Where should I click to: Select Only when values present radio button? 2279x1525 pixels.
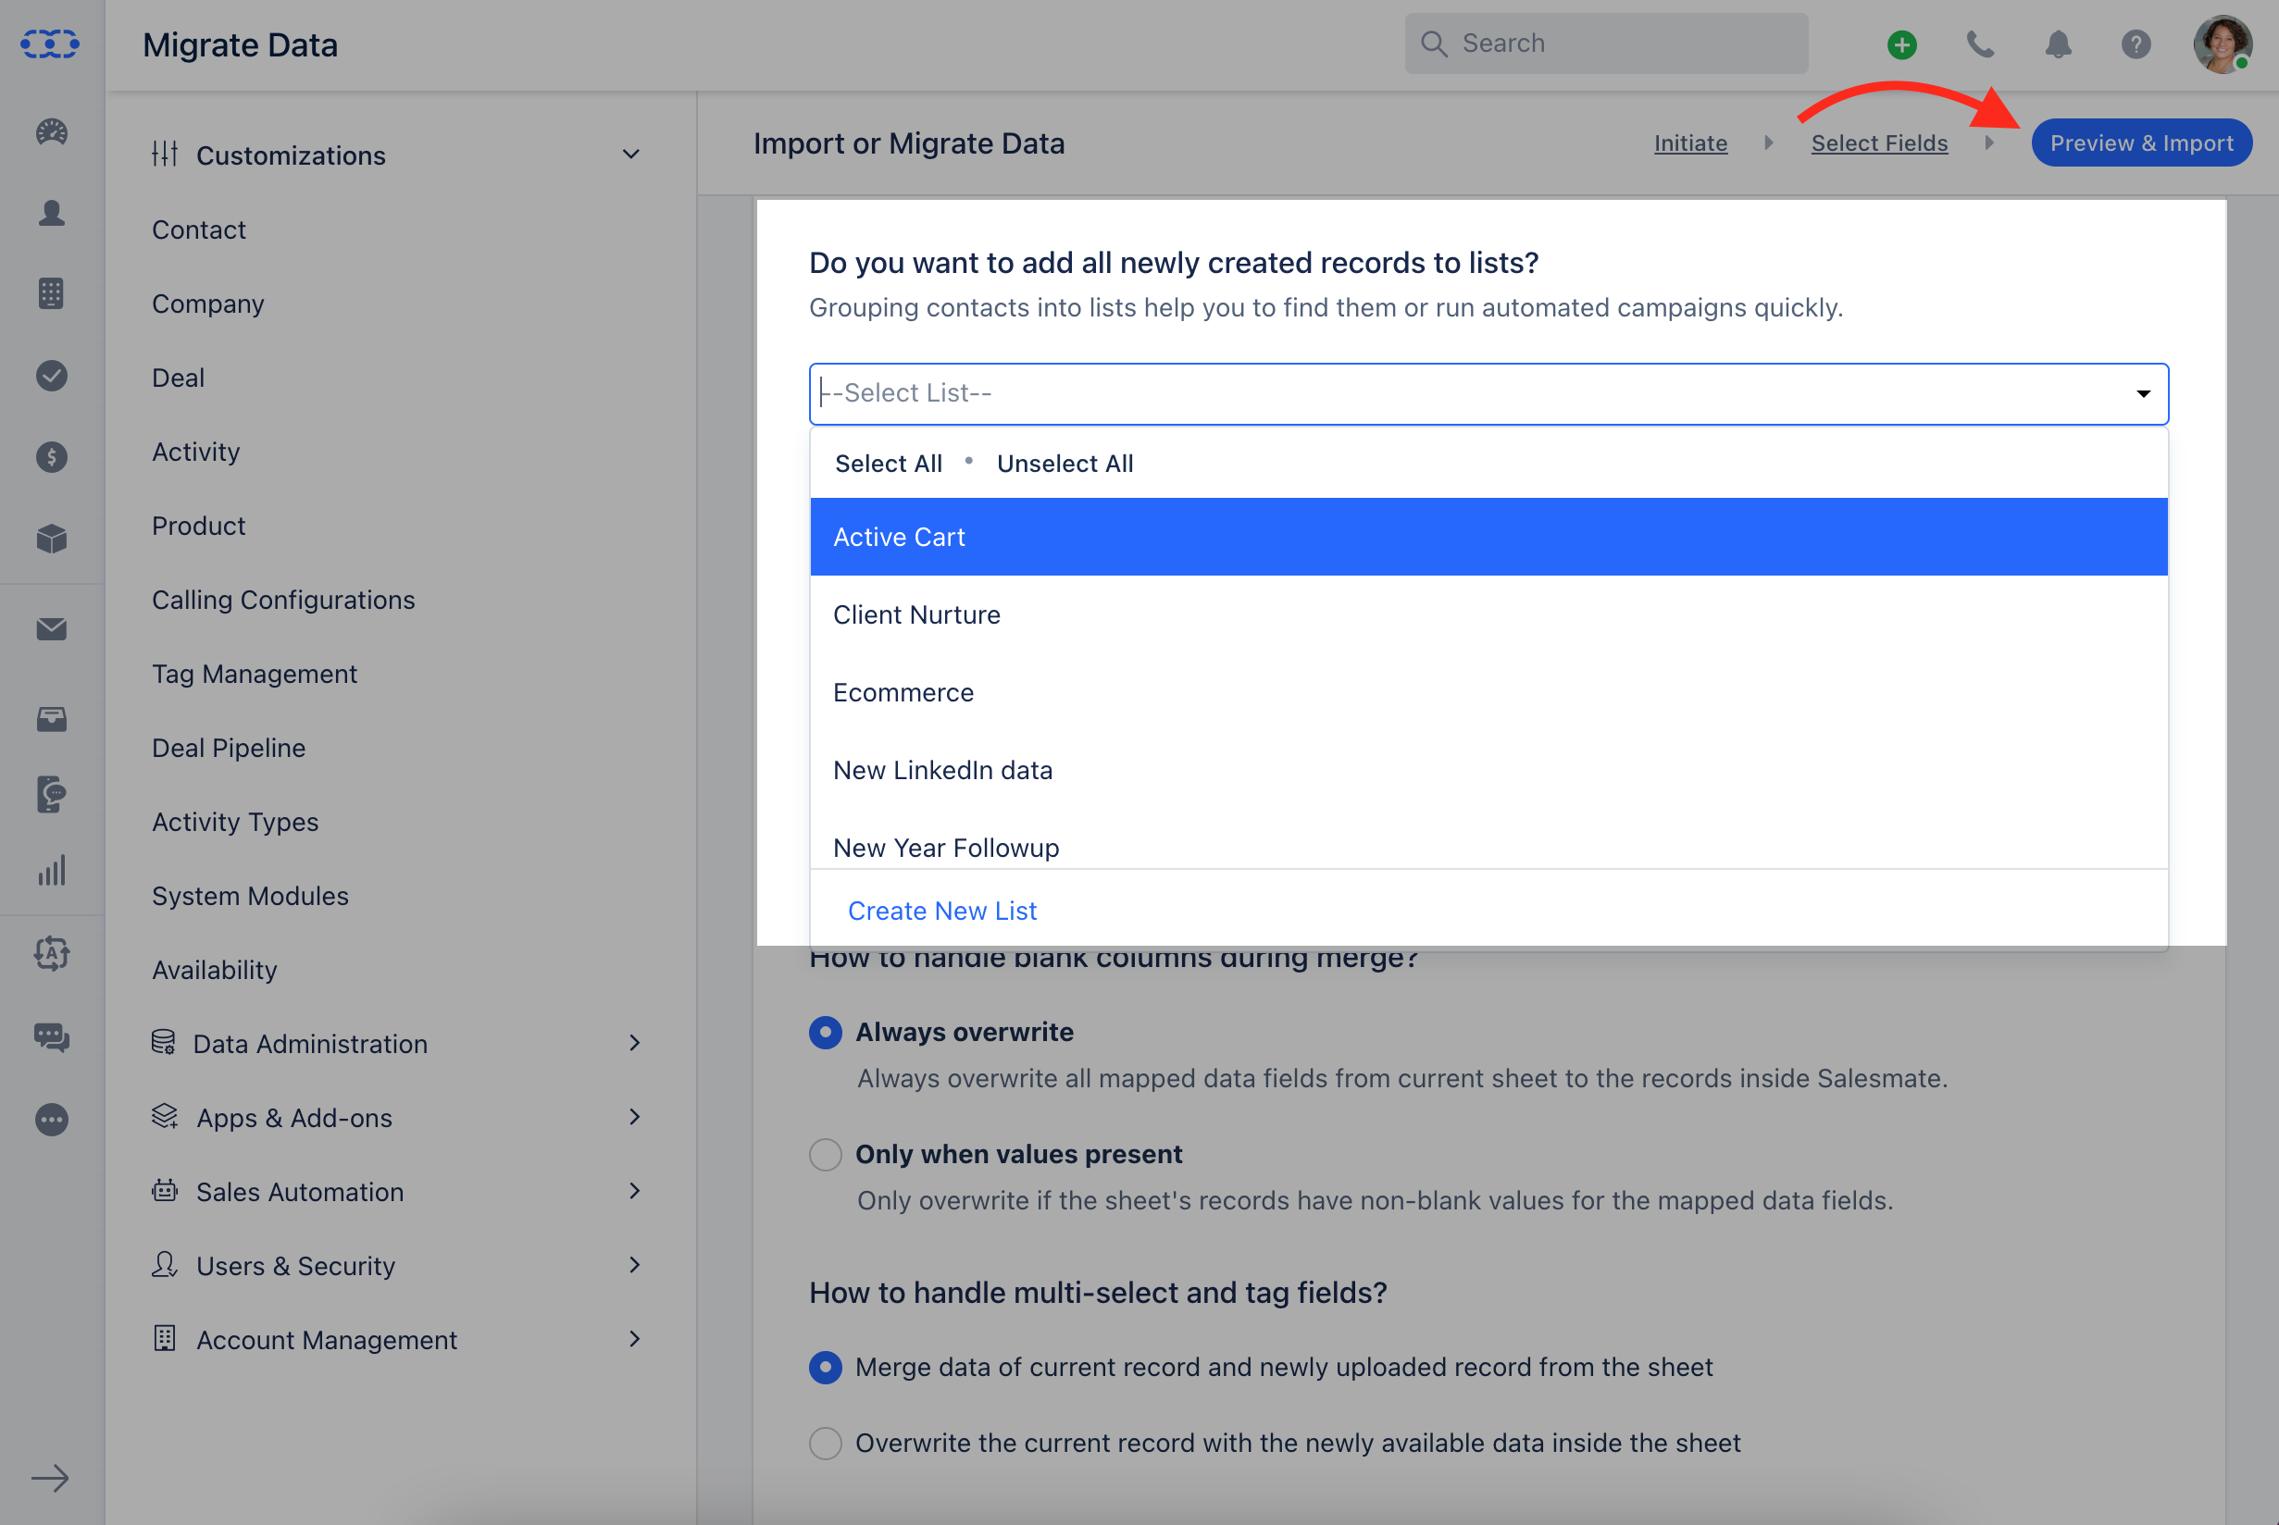point(826,1155)
